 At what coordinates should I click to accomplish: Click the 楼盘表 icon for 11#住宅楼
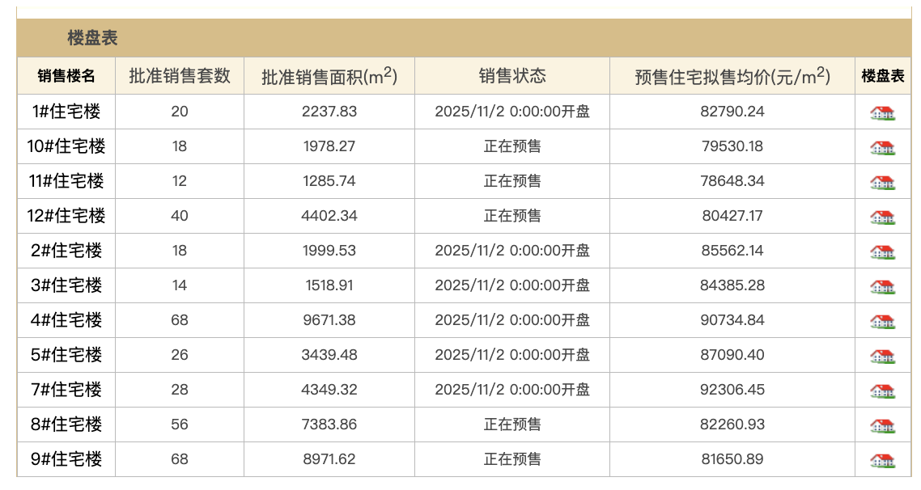[x=882, y=183]
